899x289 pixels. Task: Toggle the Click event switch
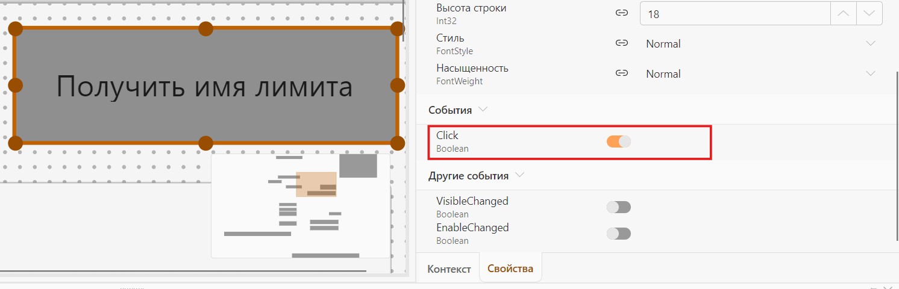pos(619,141)
